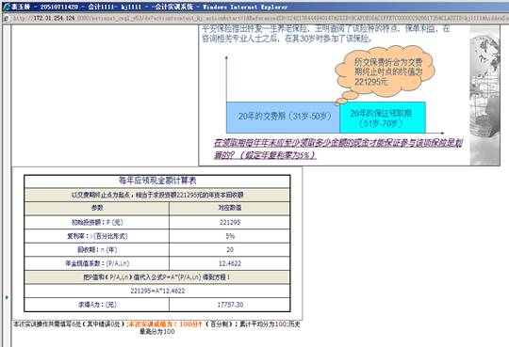Click the recovery period cell showing 20
The image size is (509, 347).
click(229, 250)
